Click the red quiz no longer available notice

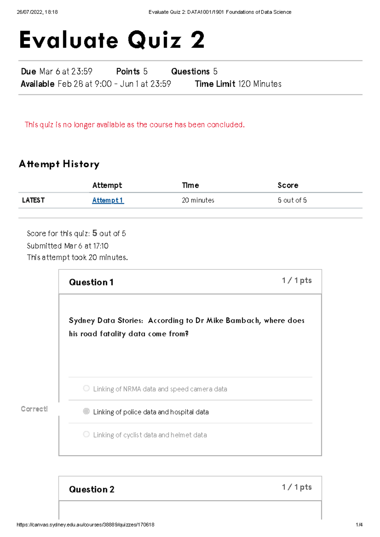click(135, 125)
